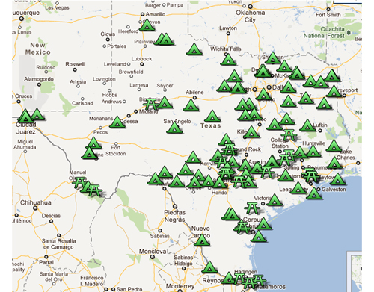This screenshot has height=292, width=374.
Task: Select the tent marker left of Lufkin
Action: [307, 125]
